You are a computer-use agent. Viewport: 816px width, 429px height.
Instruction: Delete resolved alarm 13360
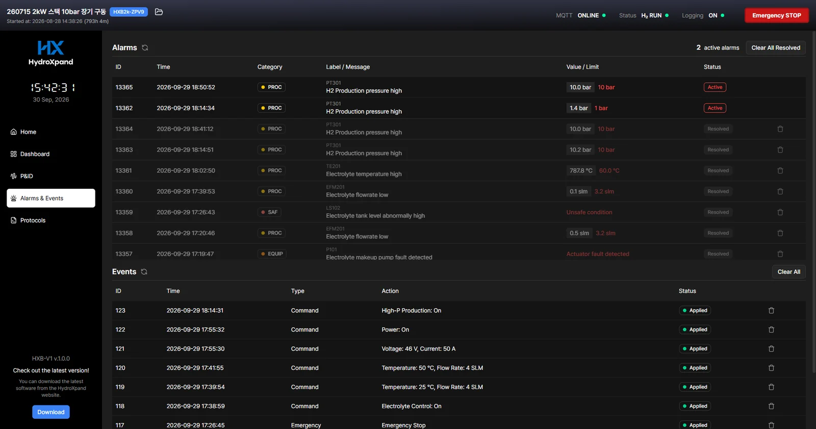coord(780,191)
